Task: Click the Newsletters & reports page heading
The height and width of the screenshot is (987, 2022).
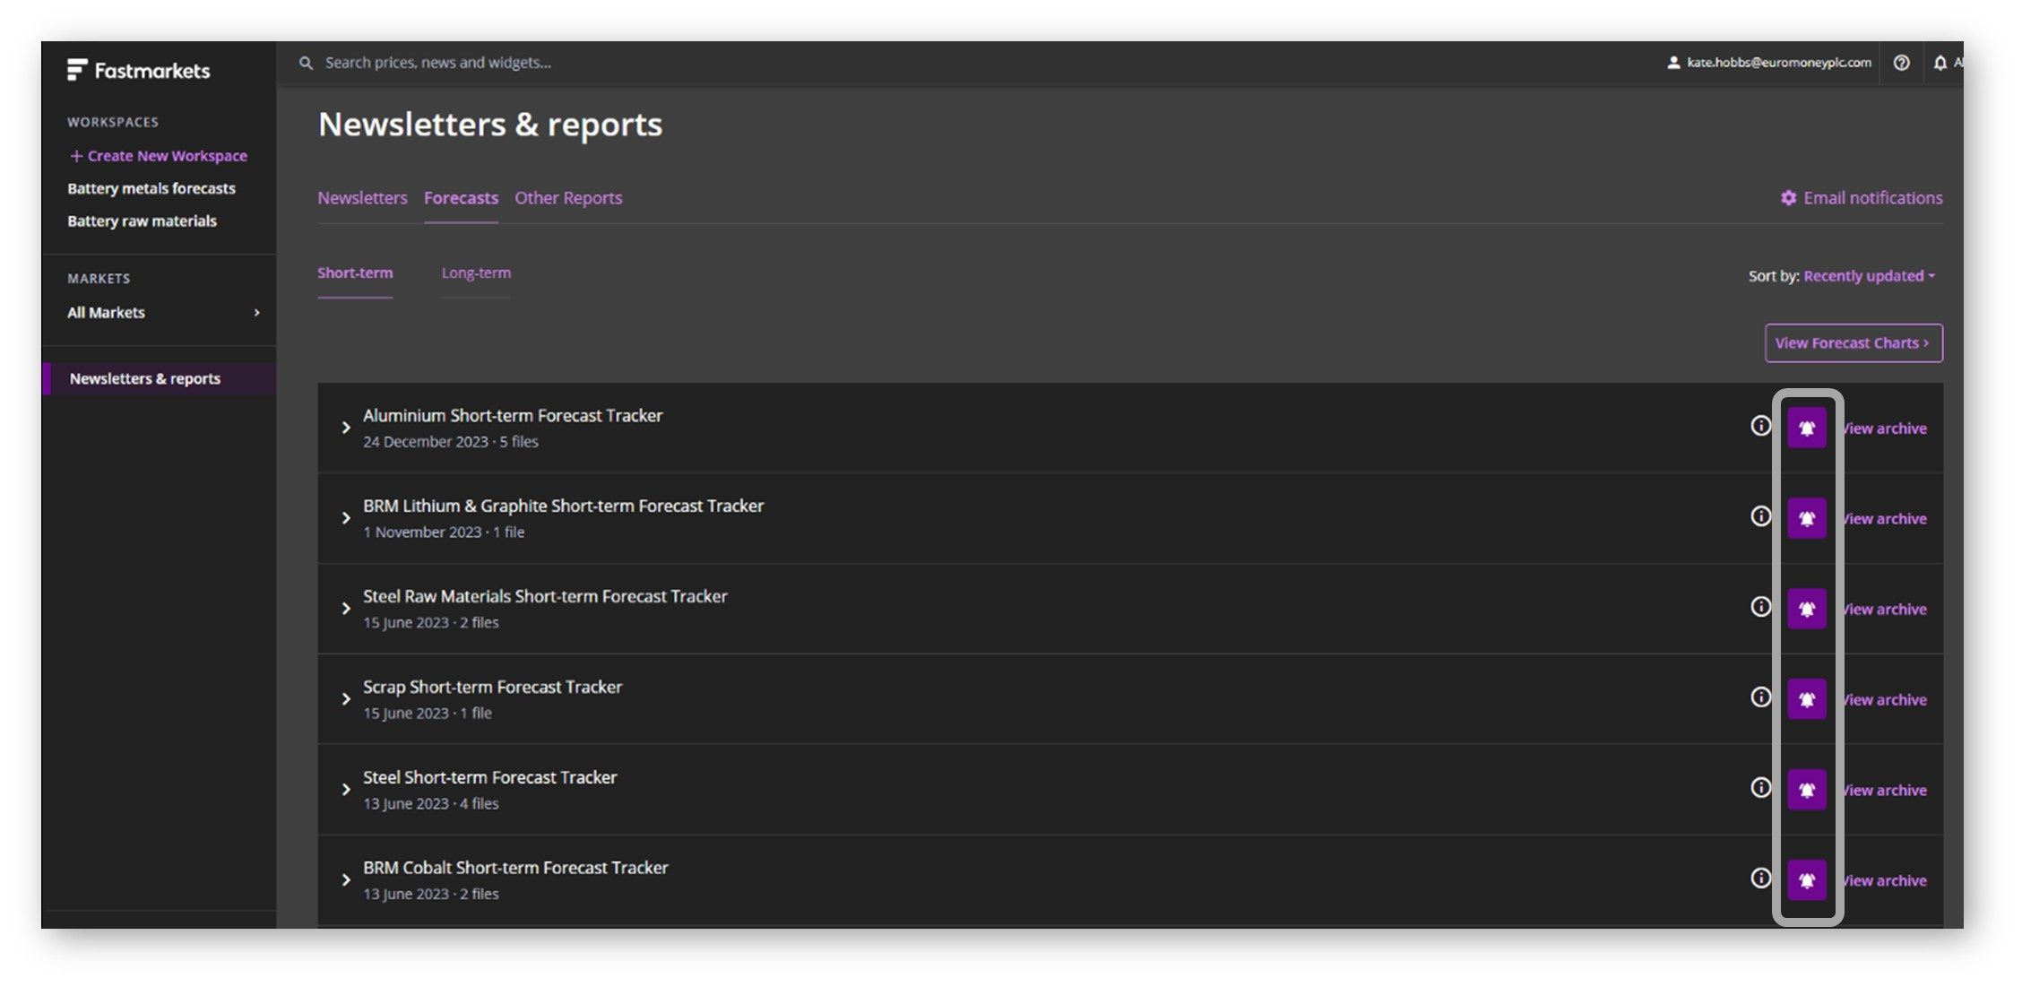Action: coord(490,125)
